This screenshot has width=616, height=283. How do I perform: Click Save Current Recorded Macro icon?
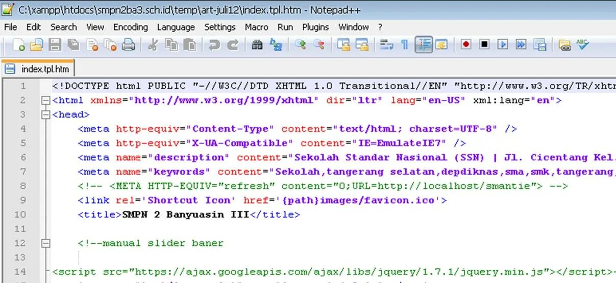coord(539,44)
